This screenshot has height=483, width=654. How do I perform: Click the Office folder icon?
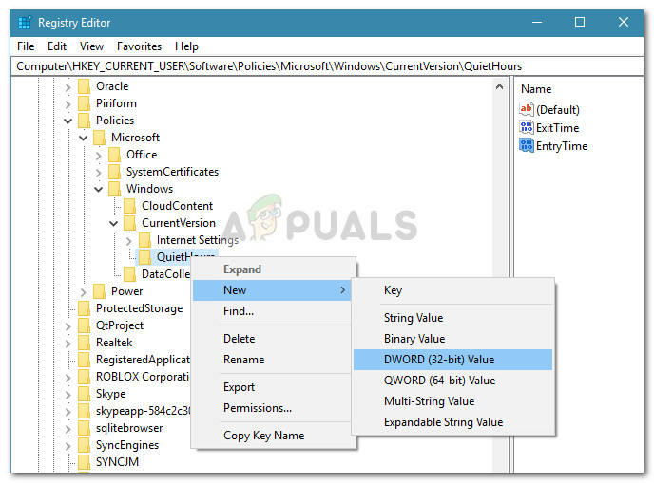tap(114, 155)
